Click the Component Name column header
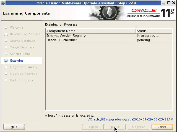 point(91,31)
